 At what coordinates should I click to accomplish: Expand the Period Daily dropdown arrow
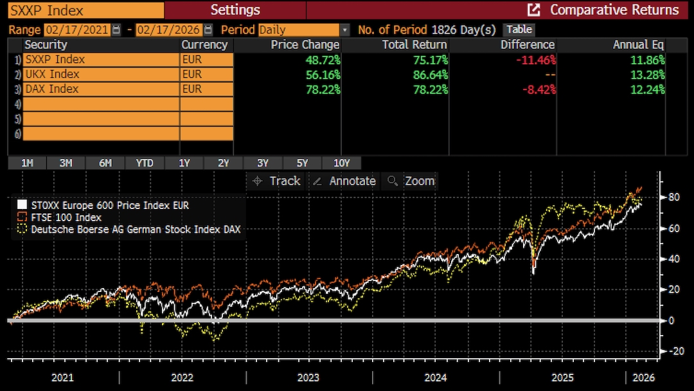point(345,30)
